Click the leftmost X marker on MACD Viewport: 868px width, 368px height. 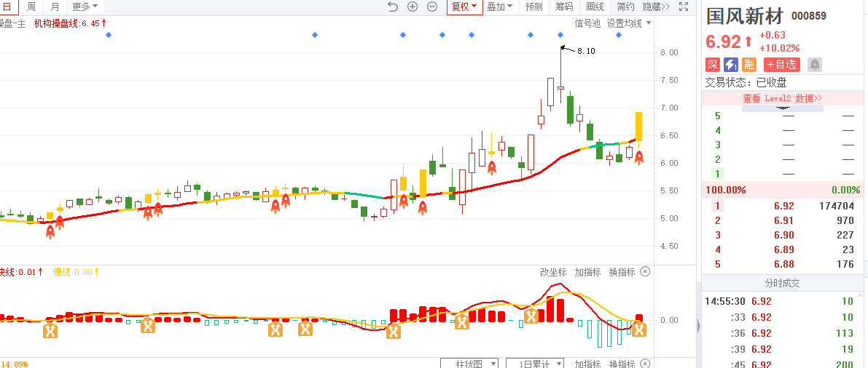[x=50, y=331]
